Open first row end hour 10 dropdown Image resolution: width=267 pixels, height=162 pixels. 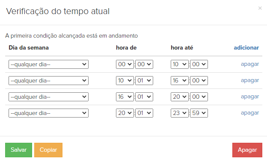point(180,64)
